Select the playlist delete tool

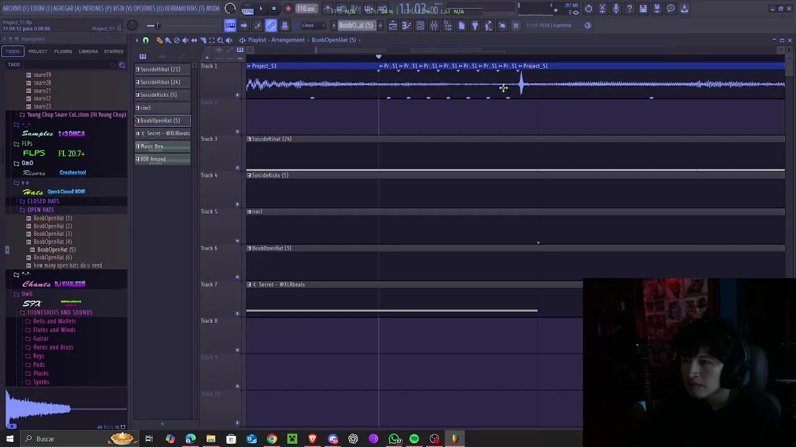tap(177, 40)
